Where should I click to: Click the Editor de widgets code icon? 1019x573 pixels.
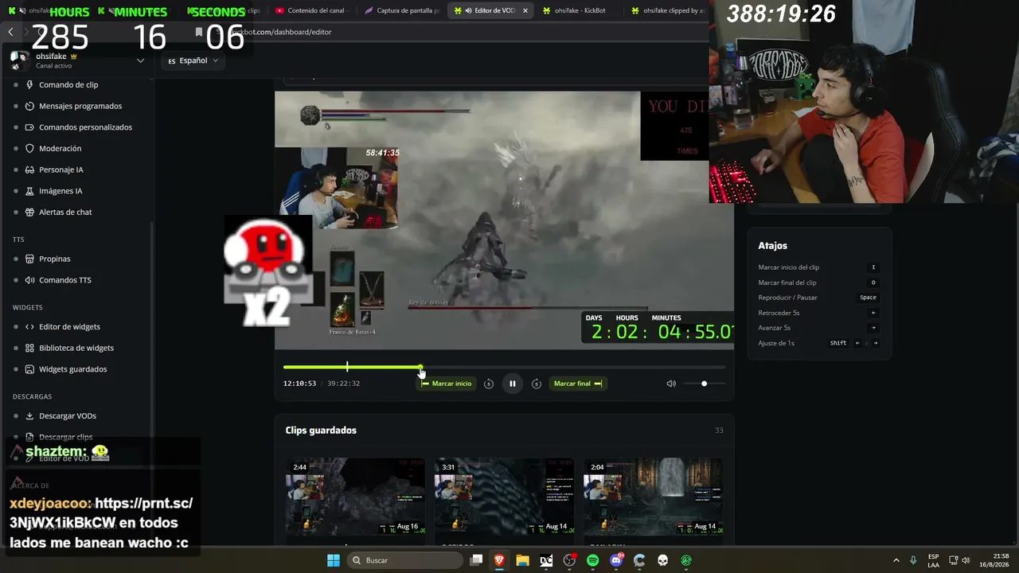point(29,326)
